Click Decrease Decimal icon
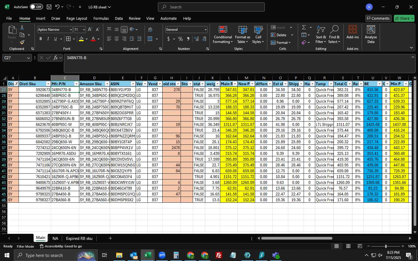The width and height of the screenshot is (418, 261). [x=204, y=39]
